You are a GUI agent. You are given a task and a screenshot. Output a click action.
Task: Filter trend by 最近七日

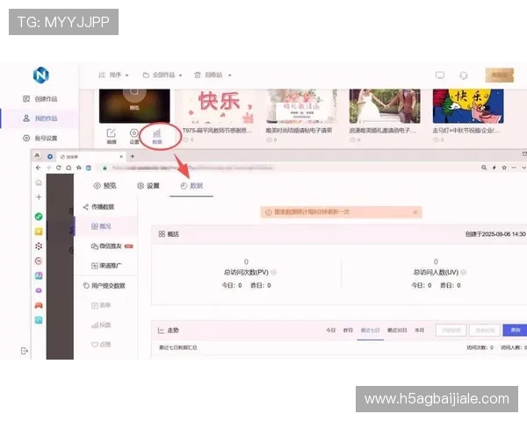point(370,331)
